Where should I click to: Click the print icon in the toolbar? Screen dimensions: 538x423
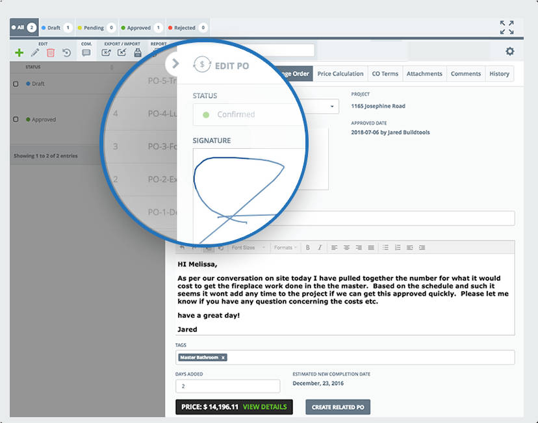[x=138, y=53]
